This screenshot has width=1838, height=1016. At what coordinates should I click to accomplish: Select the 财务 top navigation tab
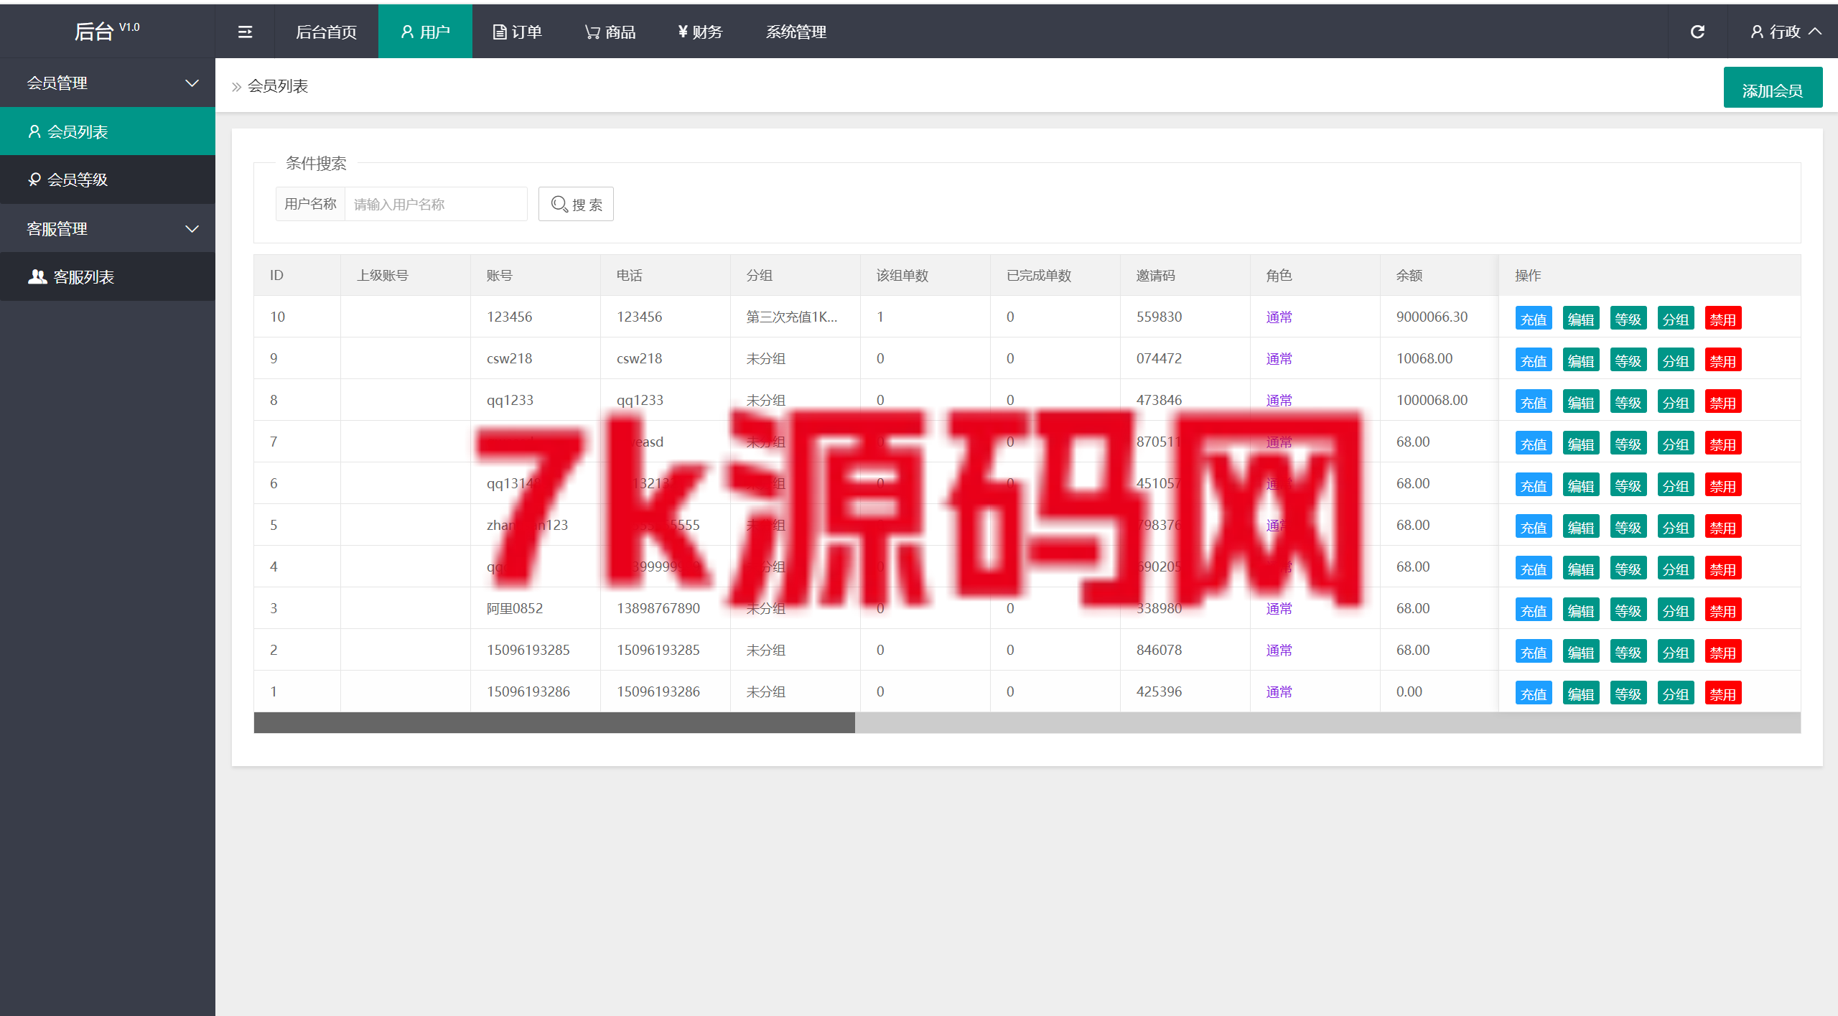coord(700,32)
